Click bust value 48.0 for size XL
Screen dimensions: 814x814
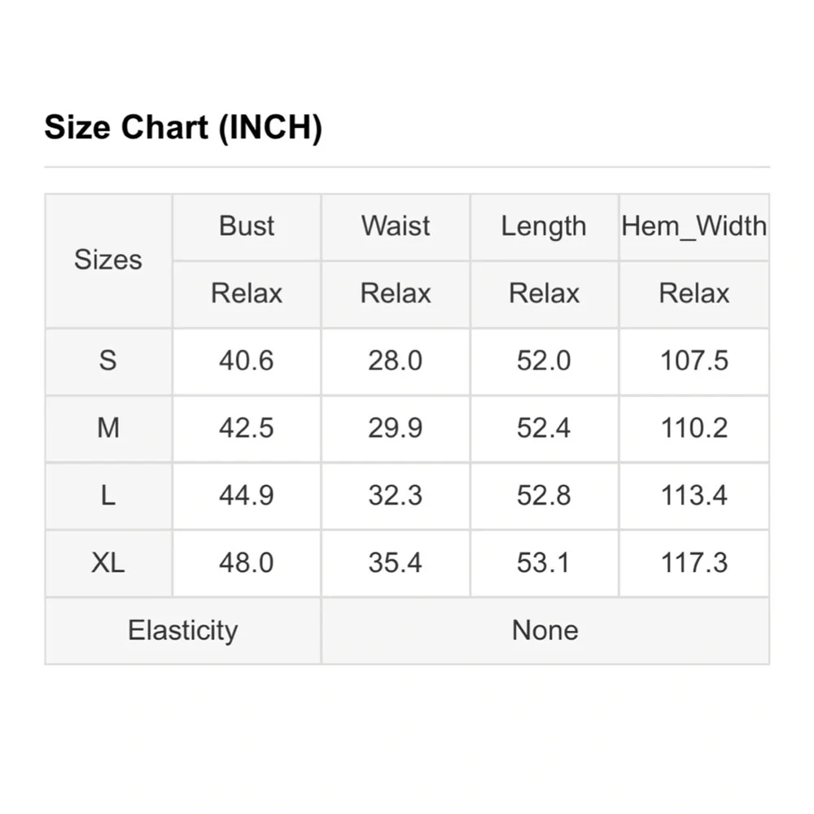[x=247, y=562]
